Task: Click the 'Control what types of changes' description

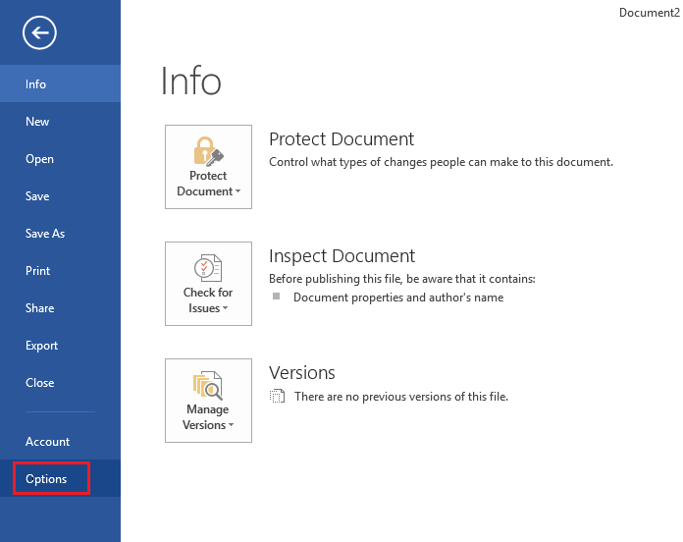Action: tap(441, 162)
